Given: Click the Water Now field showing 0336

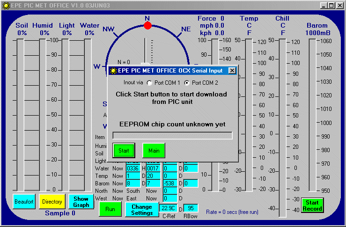Looking at the screenshot, I should [x=133, y=168].
